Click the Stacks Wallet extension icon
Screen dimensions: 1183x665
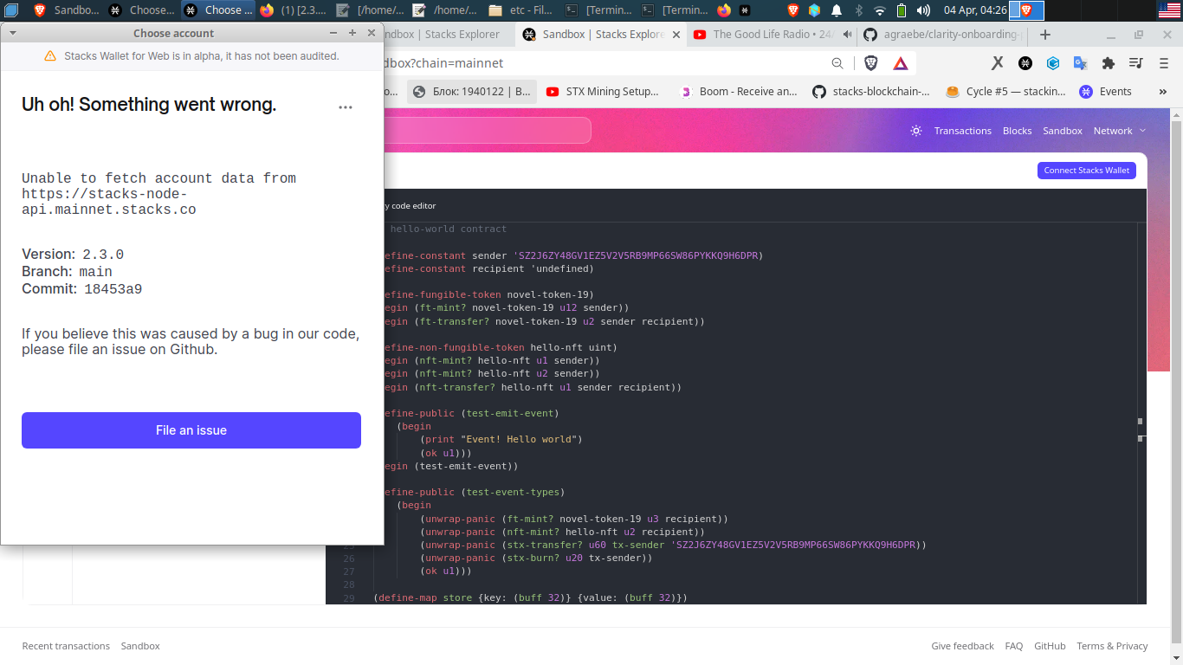tap(1025, 62)
